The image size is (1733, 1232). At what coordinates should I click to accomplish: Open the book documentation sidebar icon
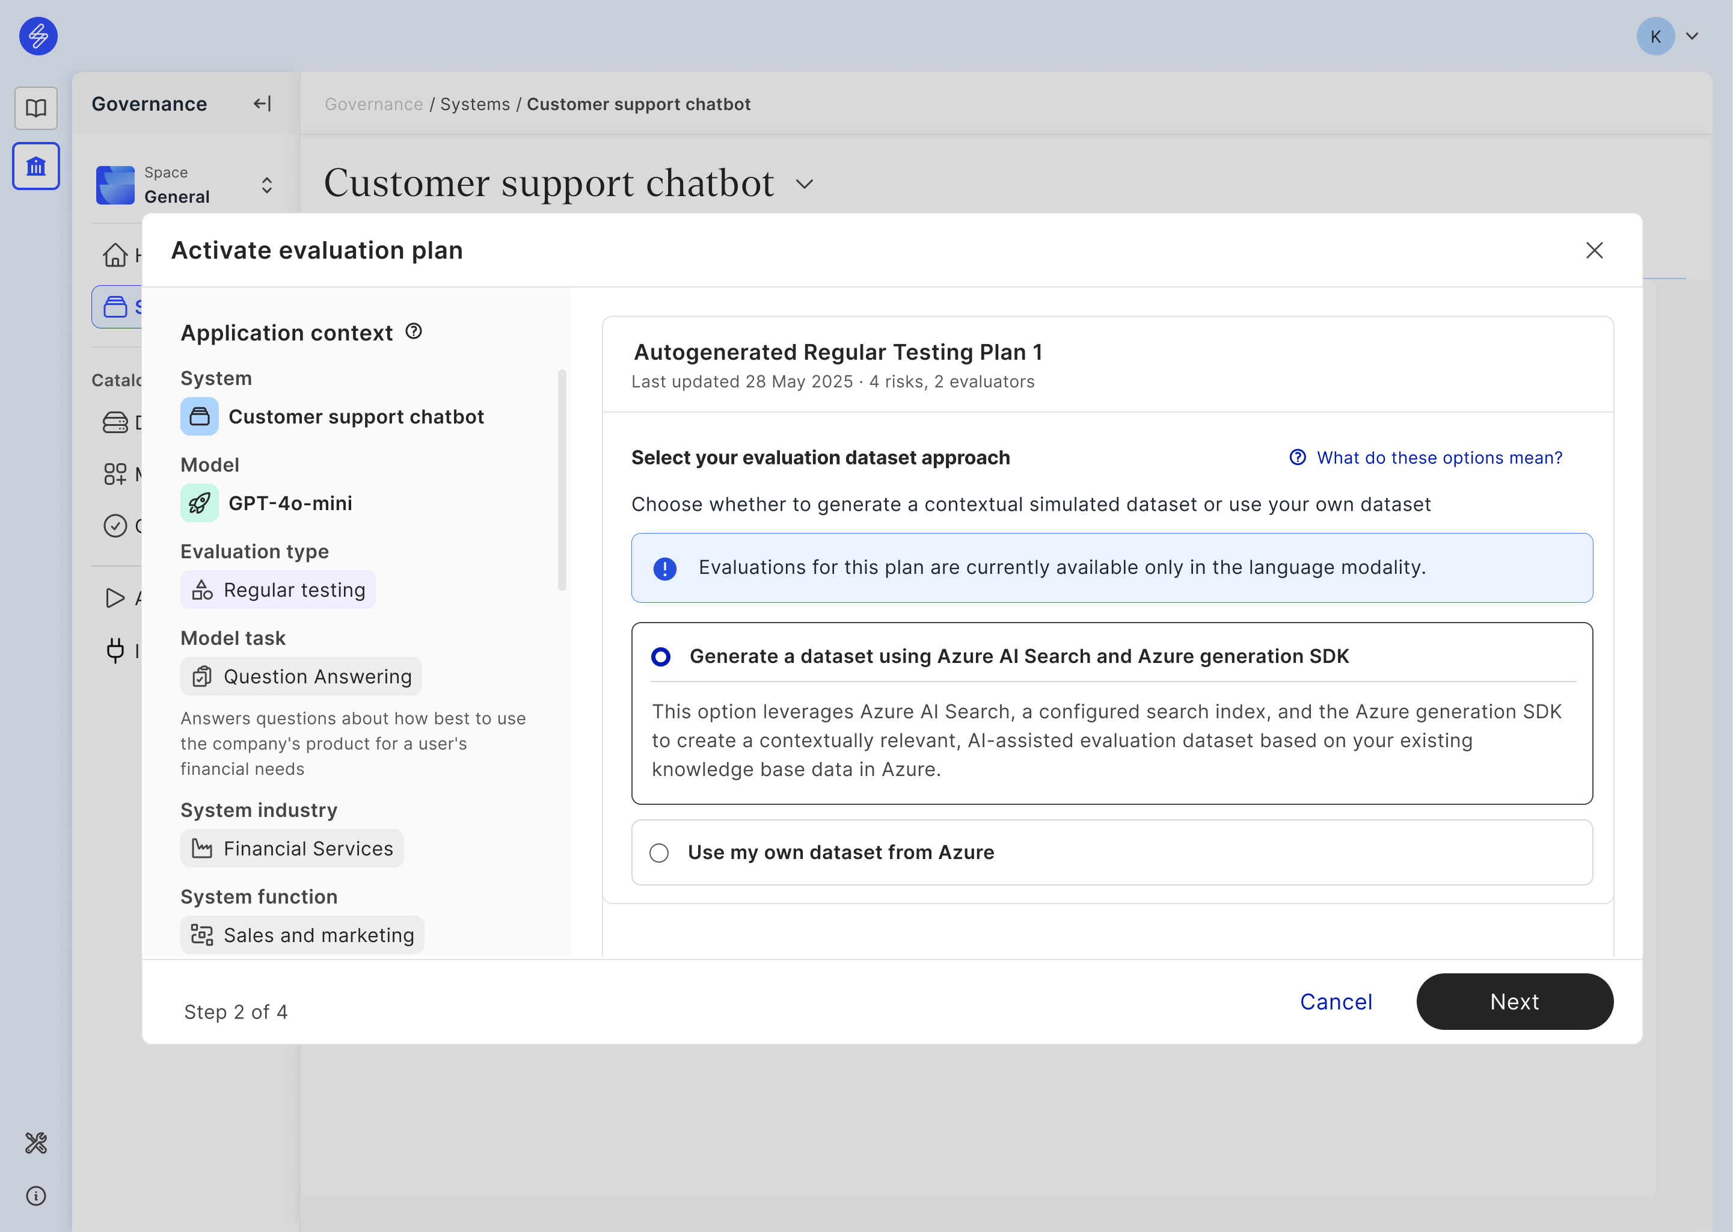pos(35,108)
